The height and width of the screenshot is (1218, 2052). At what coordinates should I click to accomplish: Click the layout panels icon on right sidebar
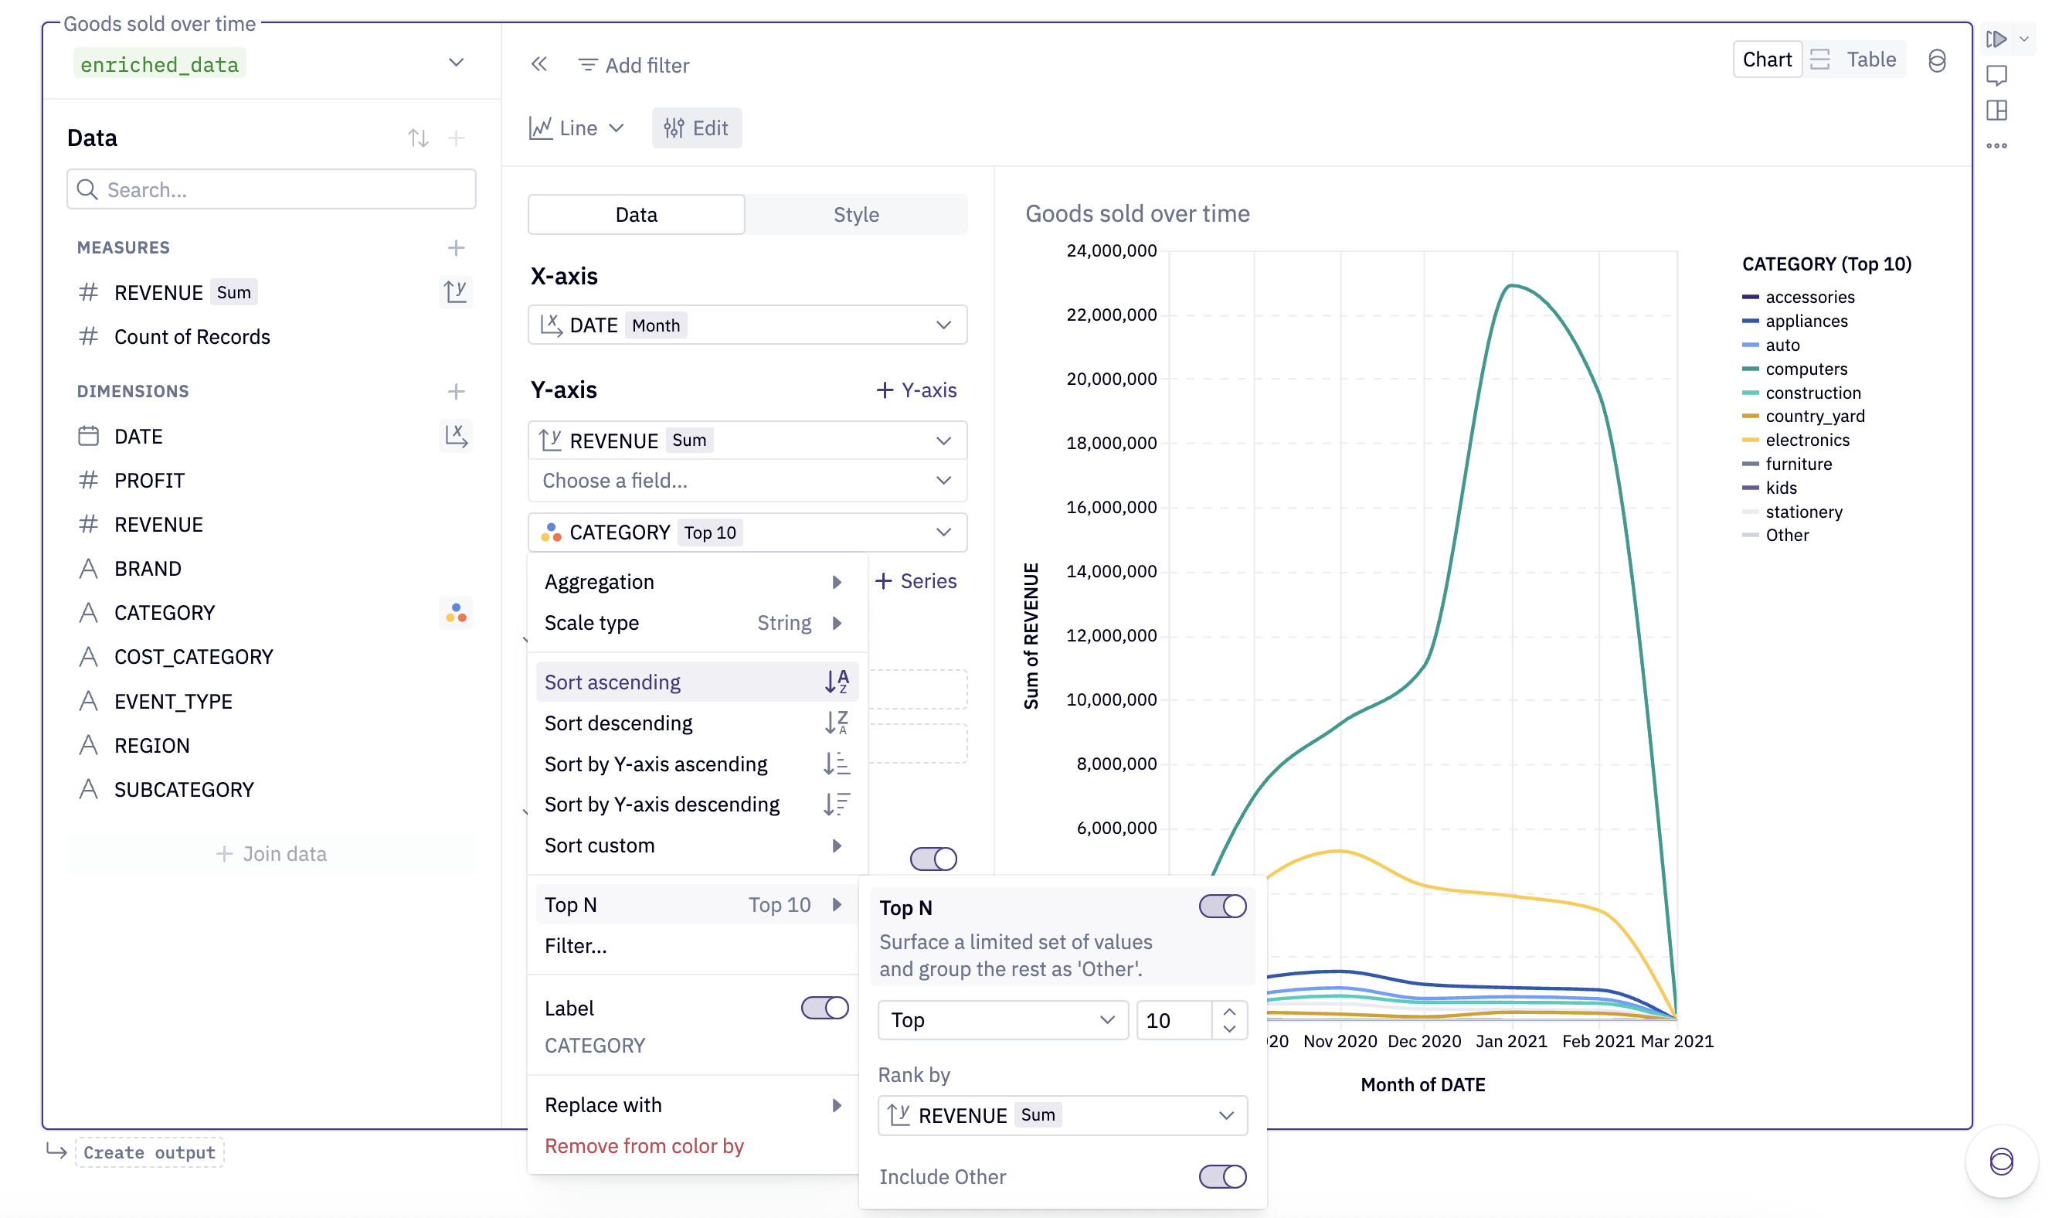click(1998, 109)
